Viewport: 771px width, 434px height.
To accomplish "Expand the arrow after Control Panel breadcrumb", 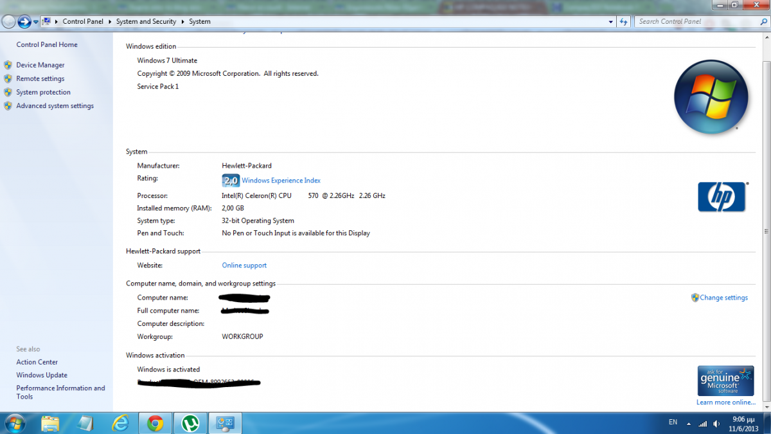I will pyautogui.click(x=110, y=21).
